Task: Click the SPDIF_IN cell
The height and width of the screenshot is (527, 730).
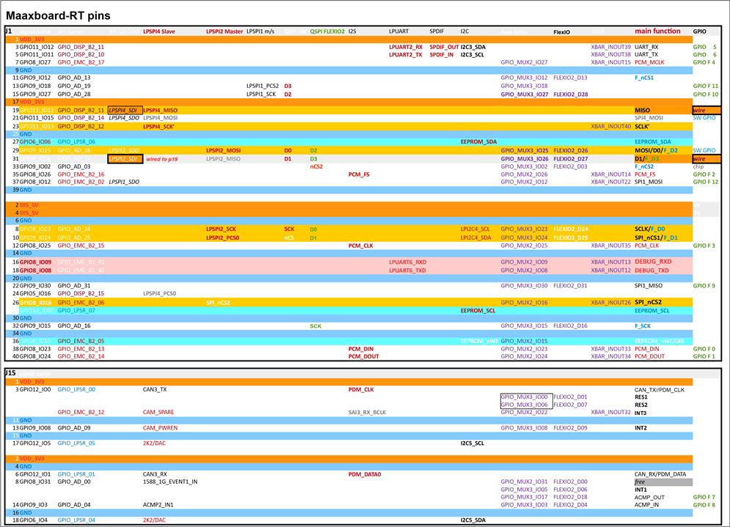Action: 442,54
